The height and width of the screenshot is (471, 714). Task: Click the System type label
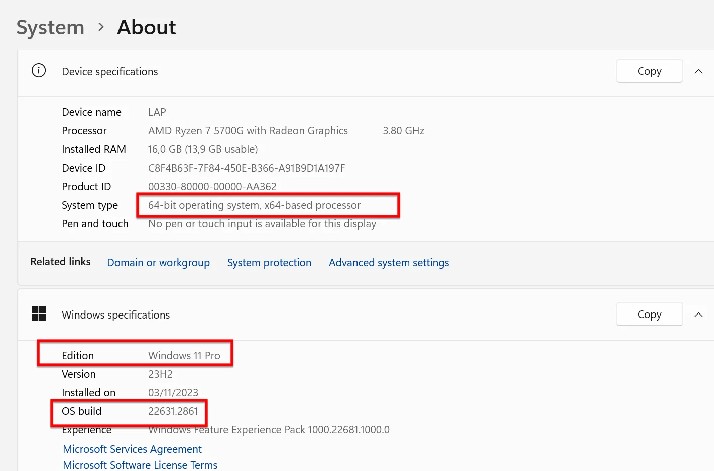tap(90, 205)
